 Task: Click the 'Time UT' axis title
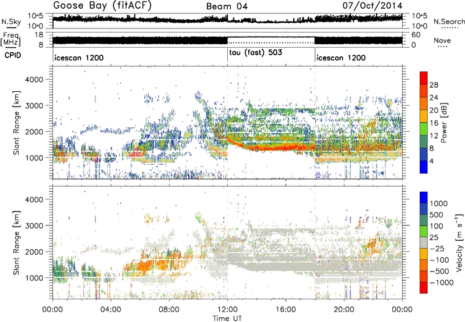pos(227,318)
